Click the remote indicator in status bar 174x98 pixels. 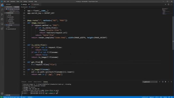tap(1, 97)
